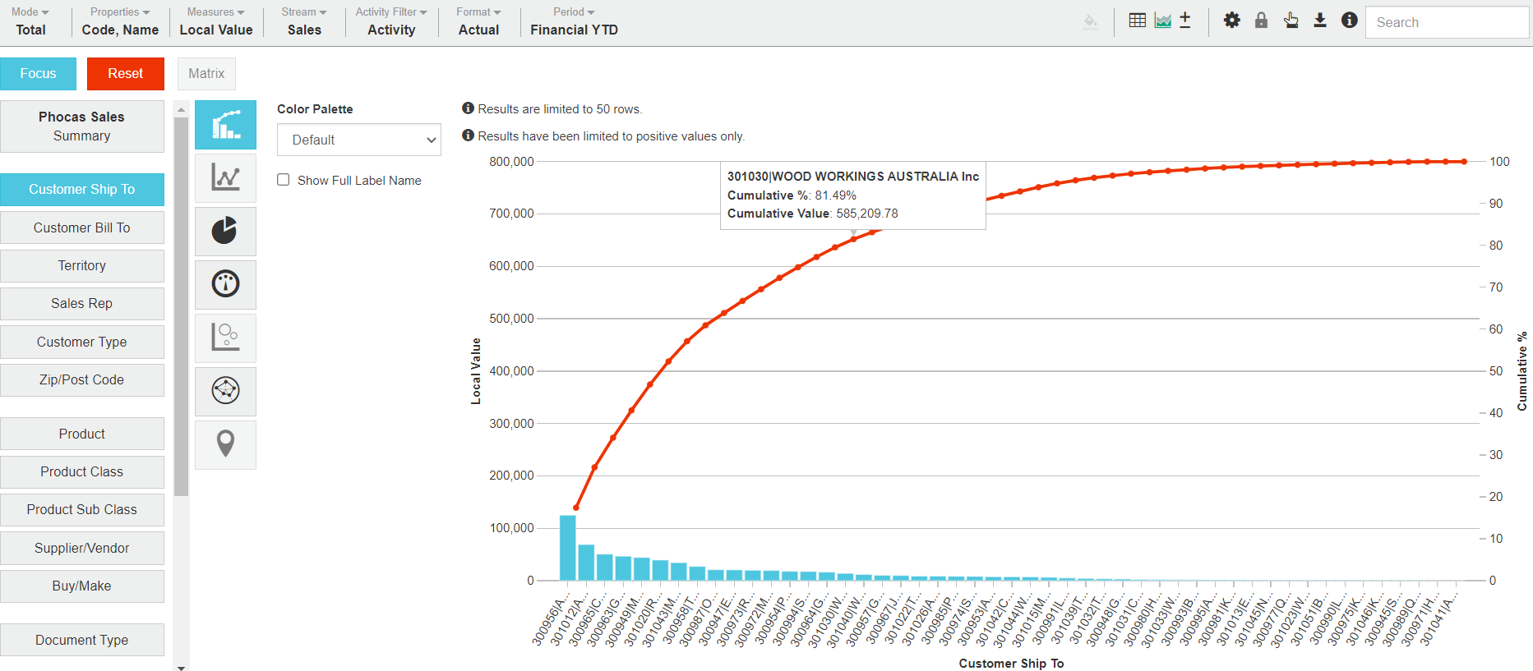Expand the Period Financial YTD dropdown
This screenshot has width=1533, height=671.
(574, 22)
